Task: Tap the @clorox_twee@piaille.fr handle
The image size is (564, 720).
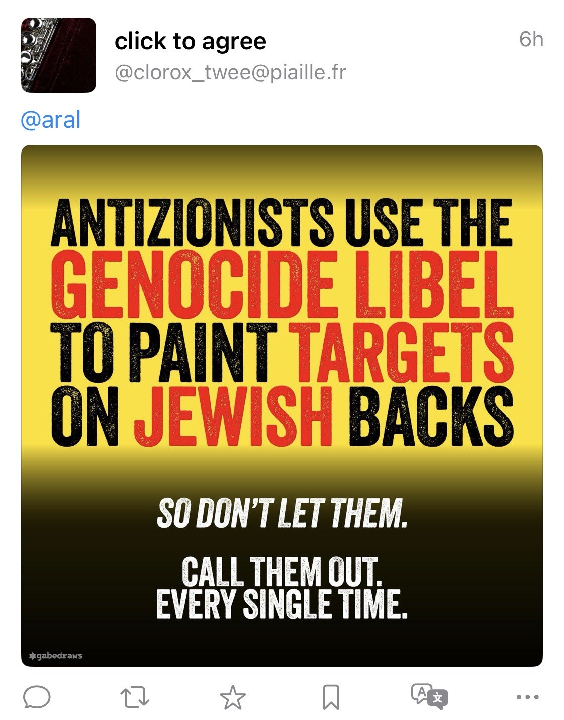Action: click(x=230, y=73)
